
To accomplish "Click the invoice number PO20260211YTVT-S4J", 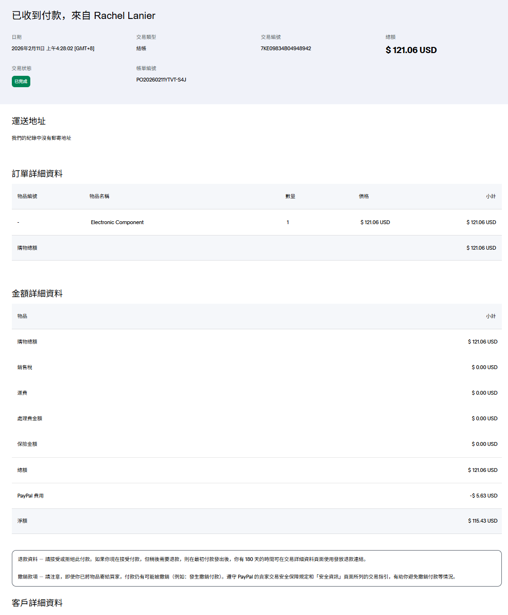I will (161, 80).
